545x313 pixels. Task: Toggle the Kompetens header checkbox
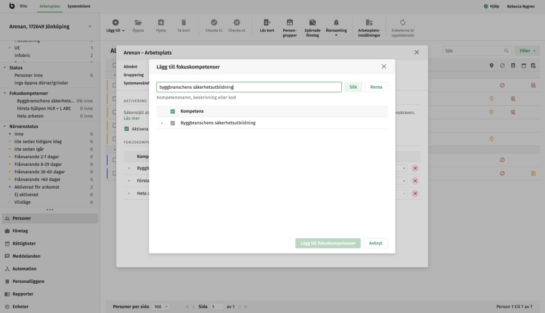(172, 111)
